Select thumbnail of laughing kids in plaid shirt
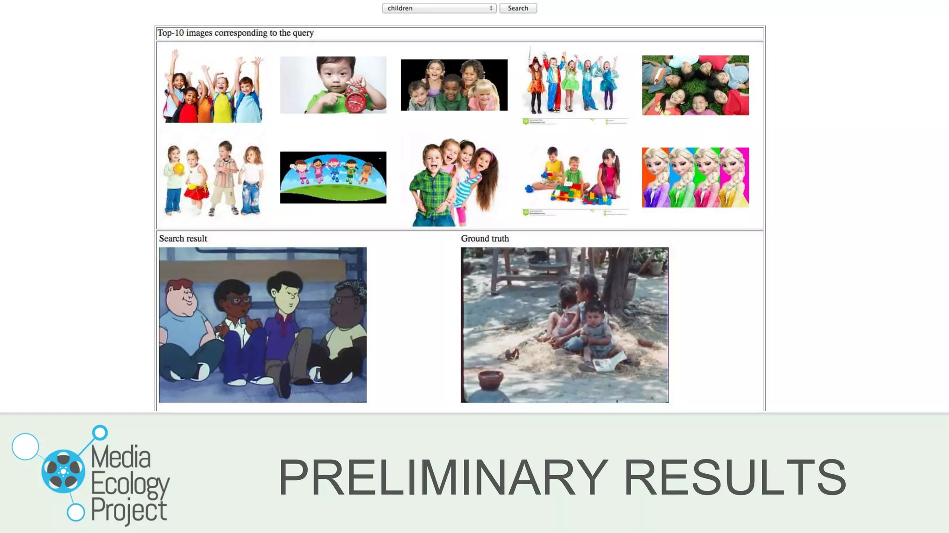 (454, 181)
